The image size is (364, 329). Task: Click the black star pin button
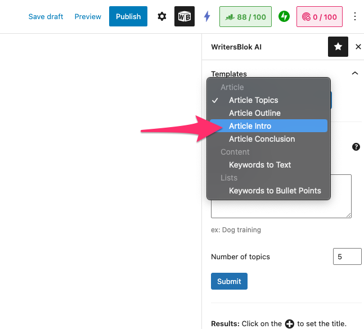pos(338,47)
